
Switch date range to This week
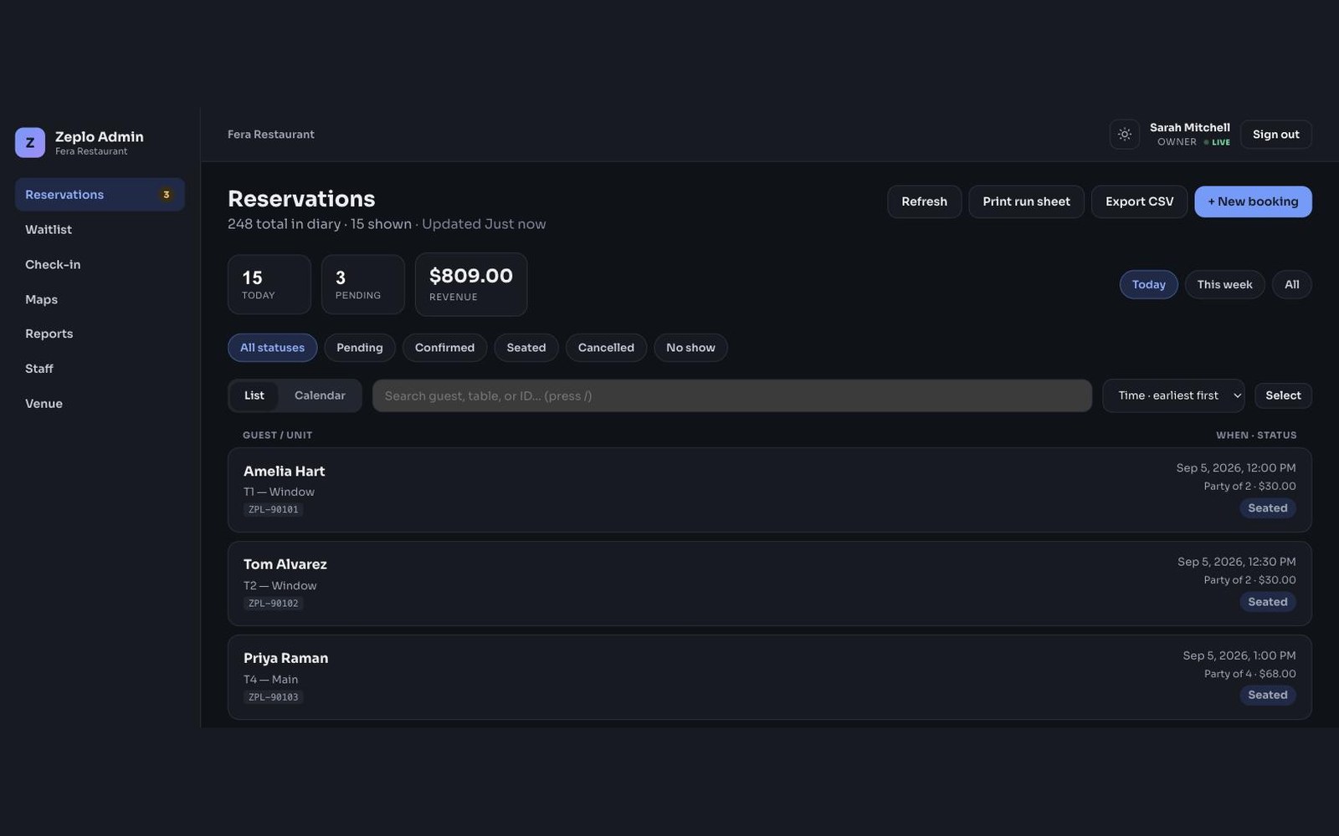[1224, 285]
